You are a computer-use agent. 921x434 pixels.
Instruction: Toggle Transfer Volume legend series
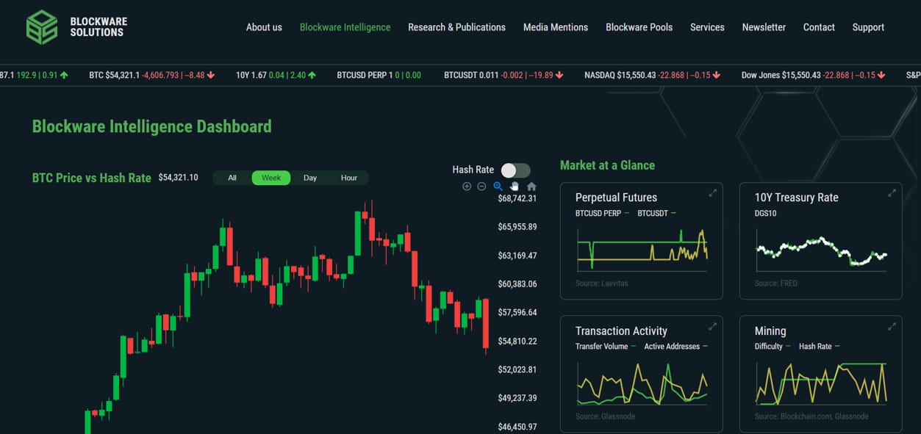pyautogui.click(x=606, y=347)
